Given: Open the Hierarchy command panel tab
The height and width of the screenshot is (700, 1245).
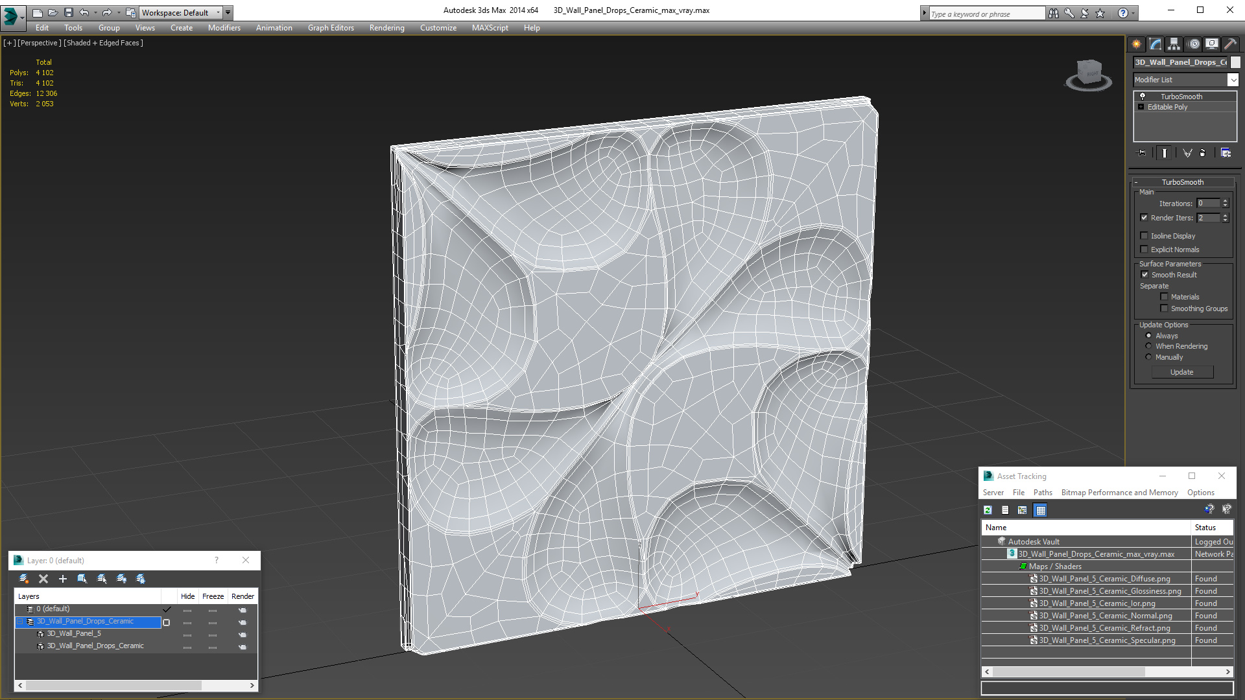Looking at the screenshot, I should 1174,44.
